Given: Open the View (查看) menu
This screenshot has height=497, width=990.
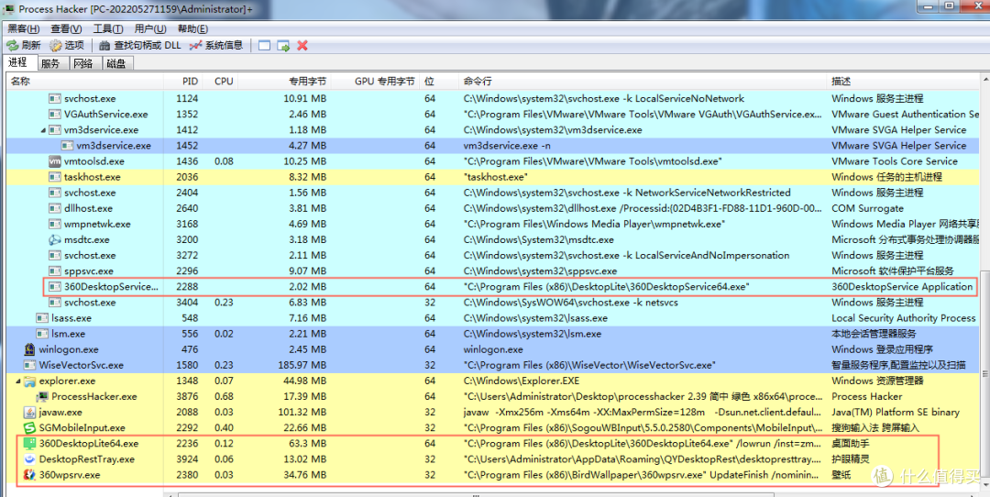Looking at the screenshot, I should tap(66, 29).
